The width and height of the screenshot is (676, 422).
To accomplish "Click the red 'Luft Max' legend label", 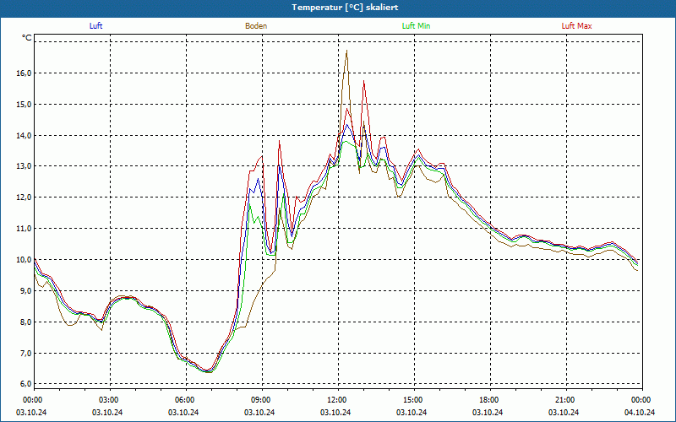I will pos(576,26).
